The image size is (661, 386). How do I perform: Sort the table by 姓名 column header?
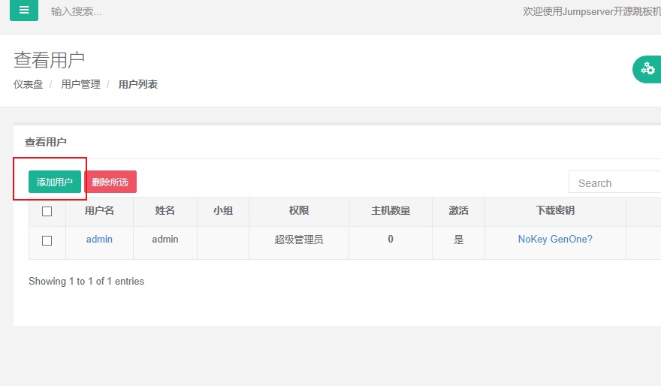[x=164, y=211]
